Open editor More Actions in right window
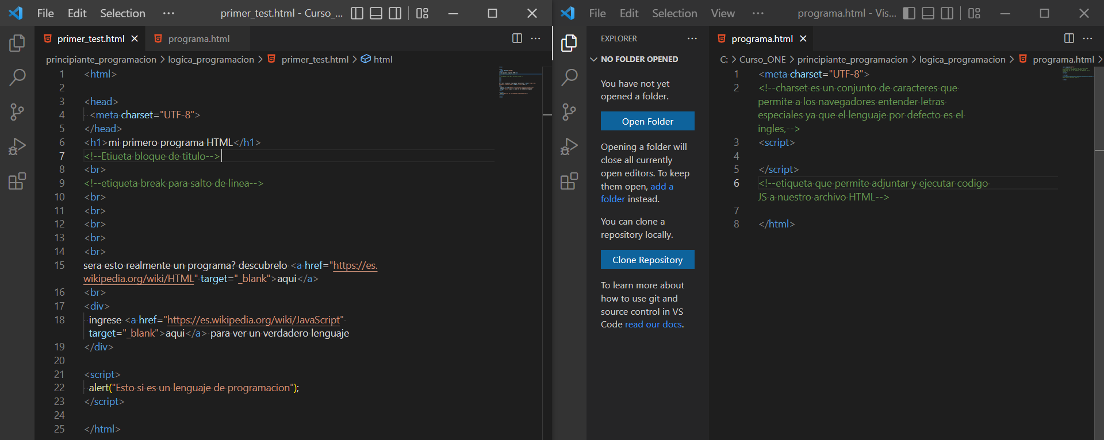 [1087, 38]
